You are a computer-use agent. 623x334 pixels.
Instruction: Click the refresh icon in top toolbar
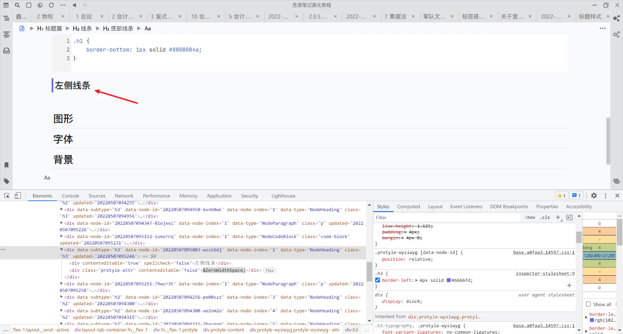[x=51, y=5]
